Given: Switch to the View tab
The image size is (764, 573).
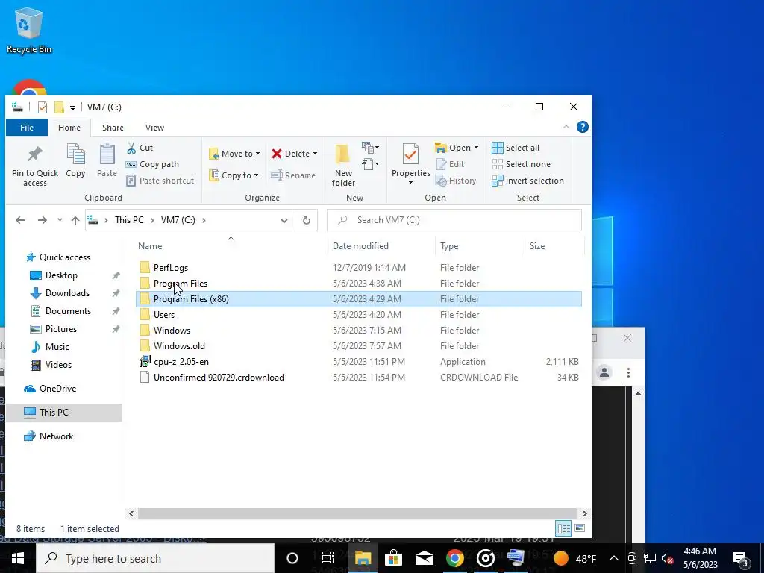Looking at the screenshot, I should coord(154,128).
